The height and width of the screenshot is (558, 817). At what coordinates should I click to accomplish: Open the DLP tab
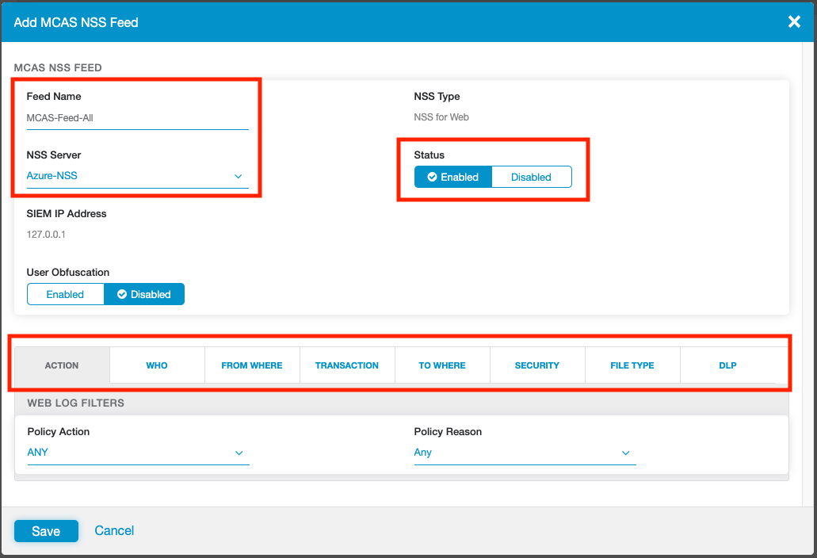click(x=727, y=365)
